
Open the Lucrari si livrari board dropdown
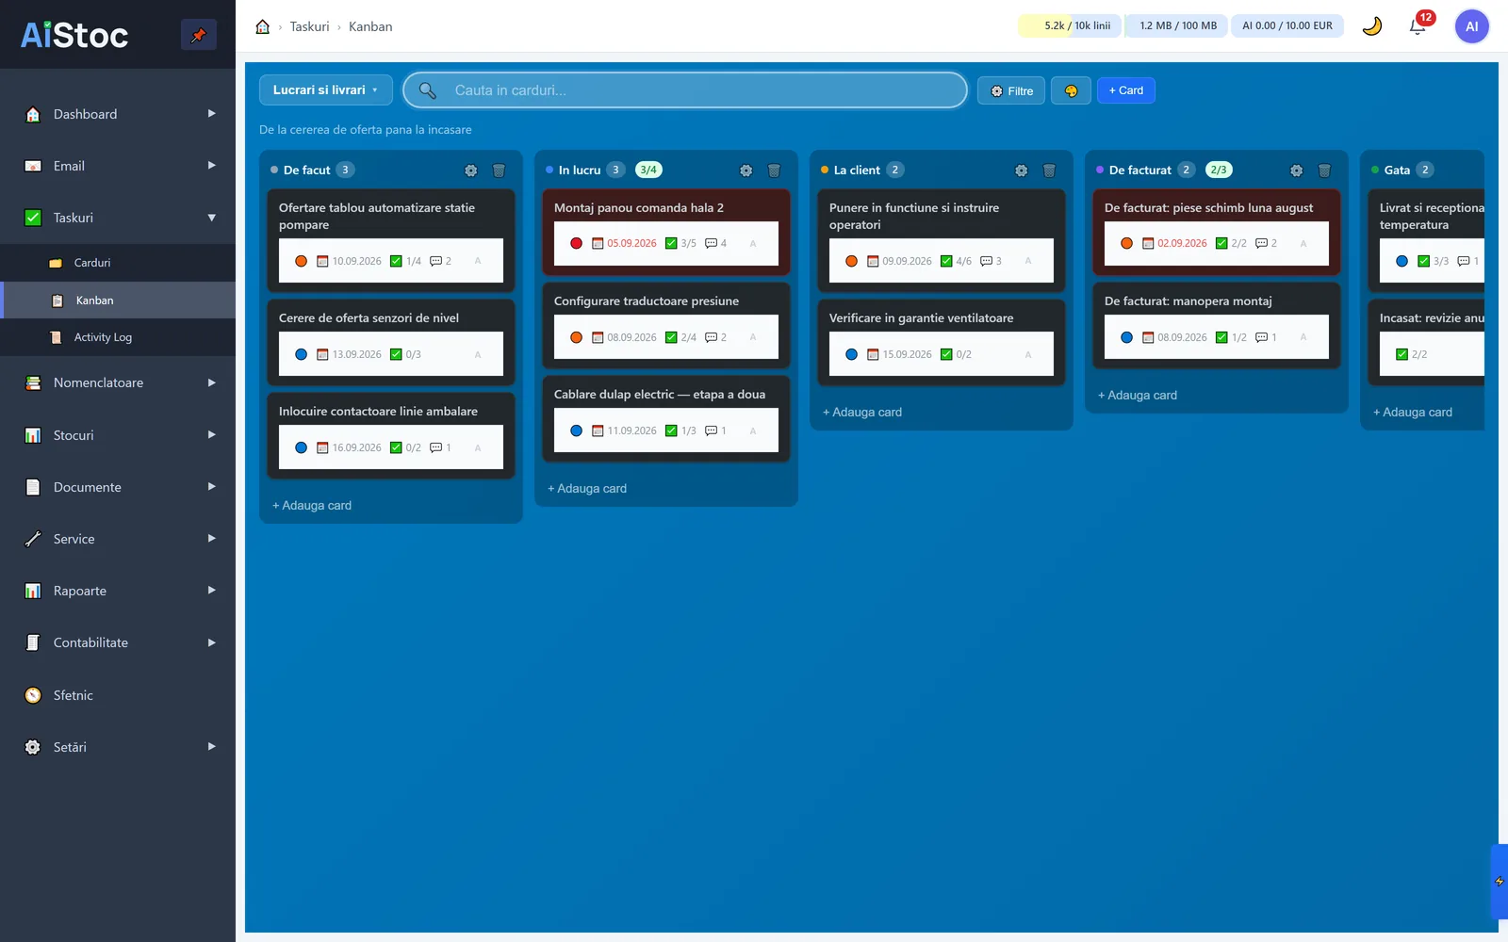click(325, 90)
